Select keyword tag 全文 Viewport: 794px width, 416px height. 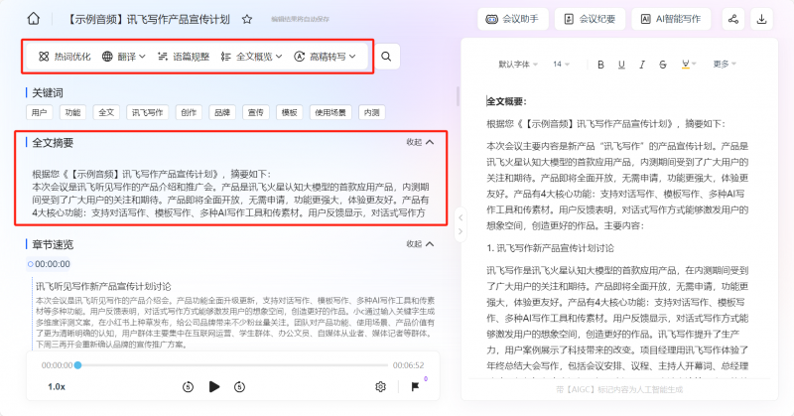(x=106, y=112)
